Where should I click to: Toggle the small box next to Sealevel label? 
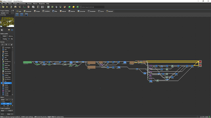7,36
